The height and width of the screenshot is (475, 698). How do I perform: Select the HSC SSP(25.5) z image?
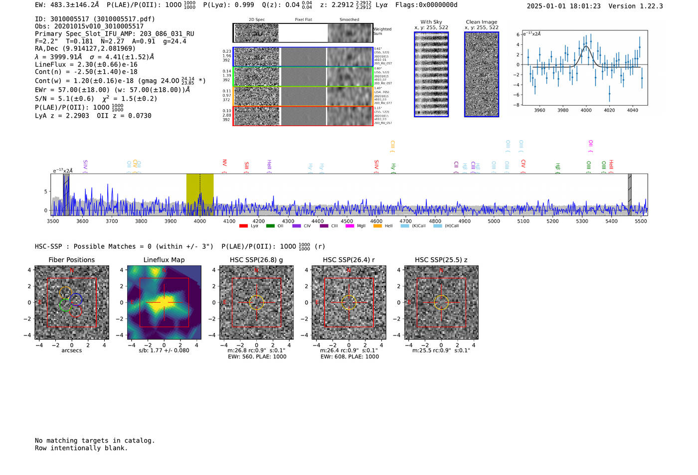(441, 303)
